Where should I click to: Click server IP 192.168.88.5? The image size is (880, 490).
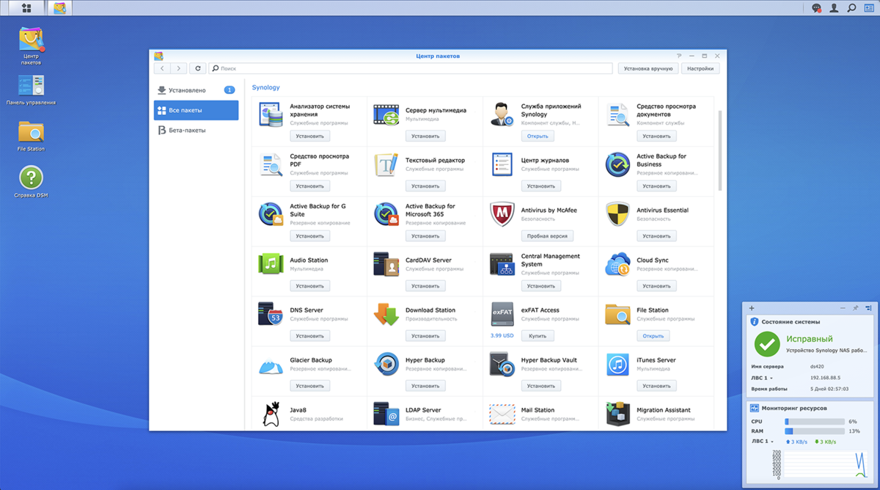coord(826,378)
